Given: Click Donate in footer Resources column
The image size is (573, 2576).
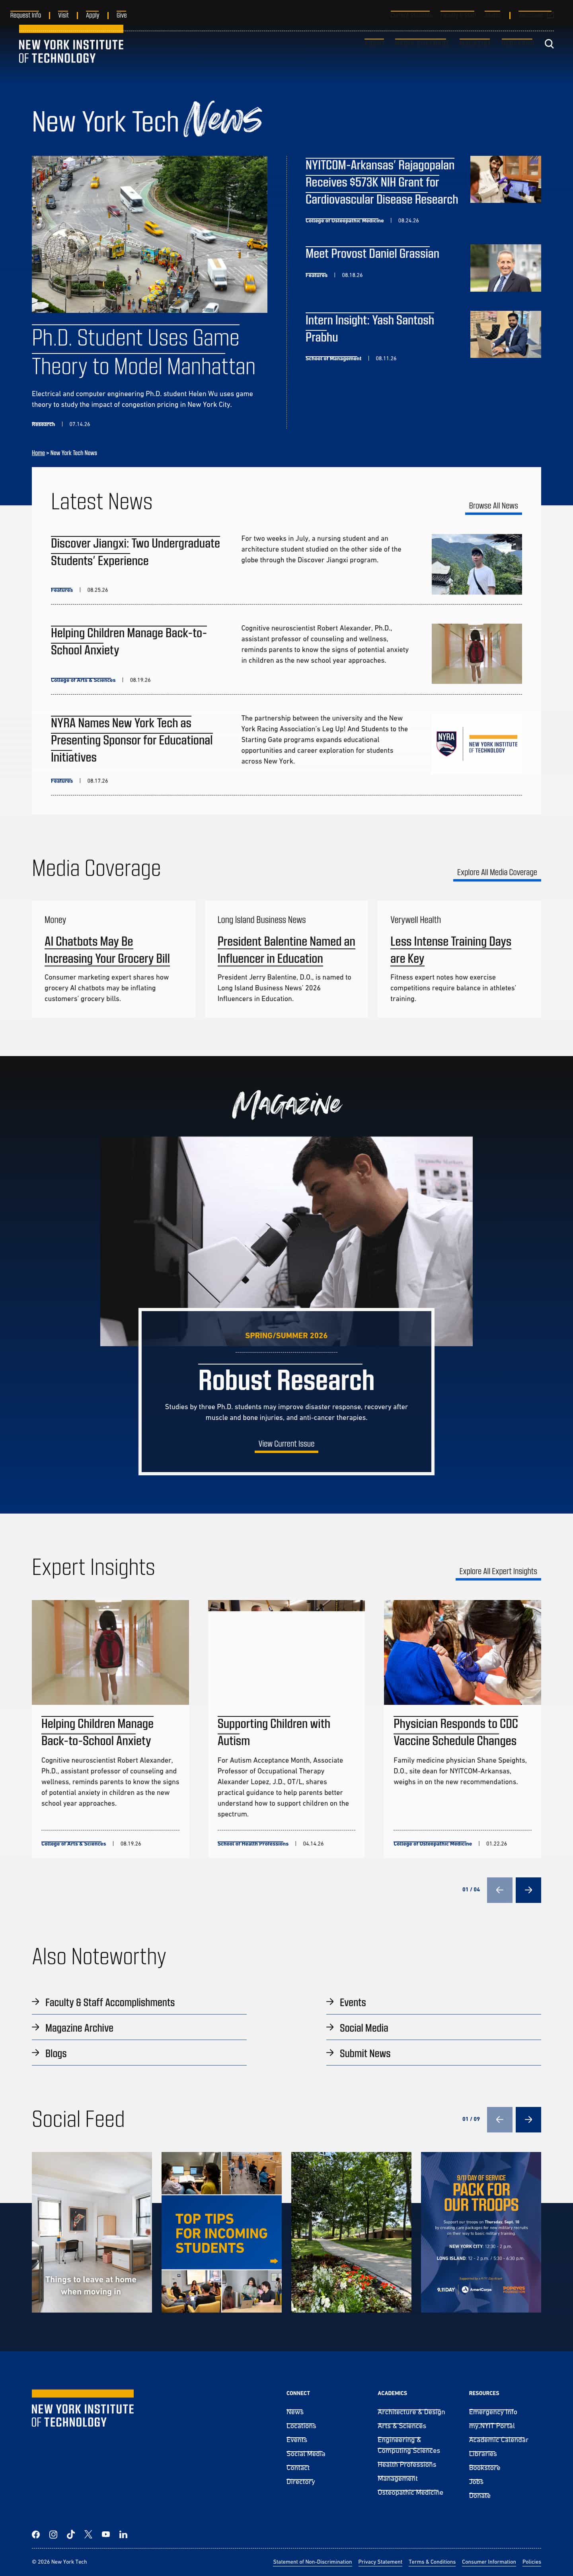Looking at the screenshot, I should (480, 2495).
